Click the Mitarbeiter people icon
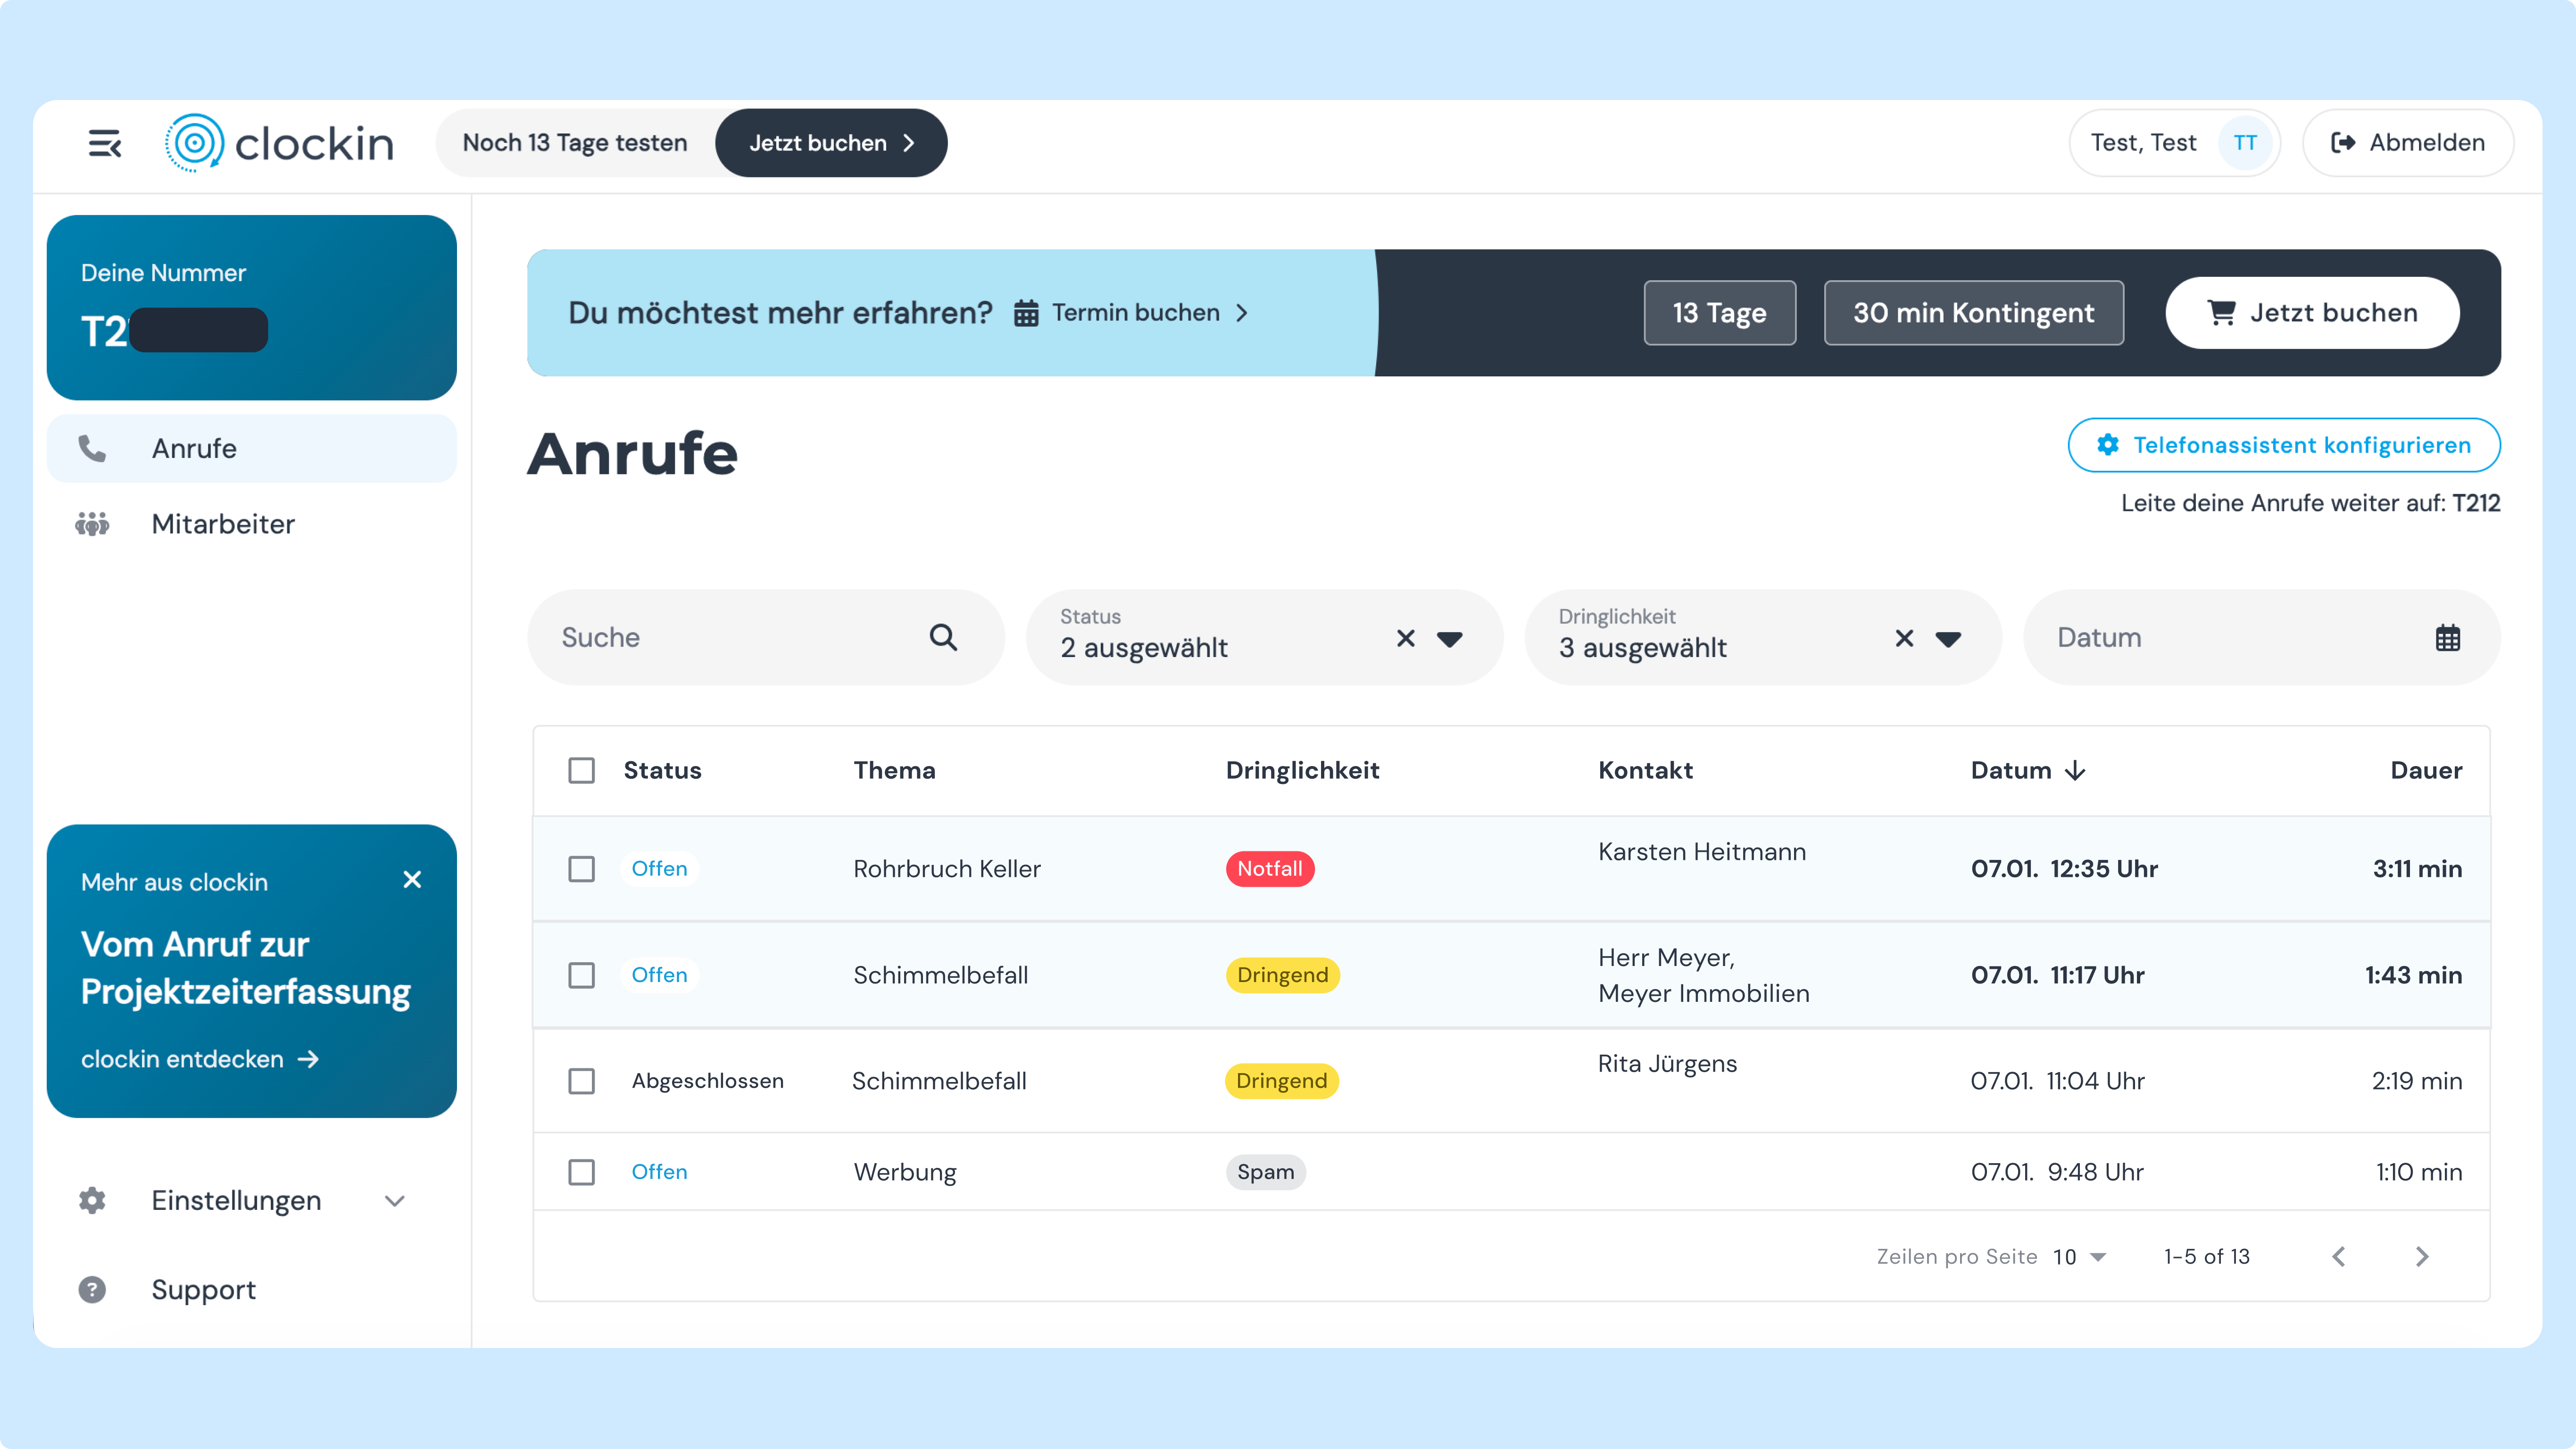Screen dimensions: 2576x1449 click(92, 524)
